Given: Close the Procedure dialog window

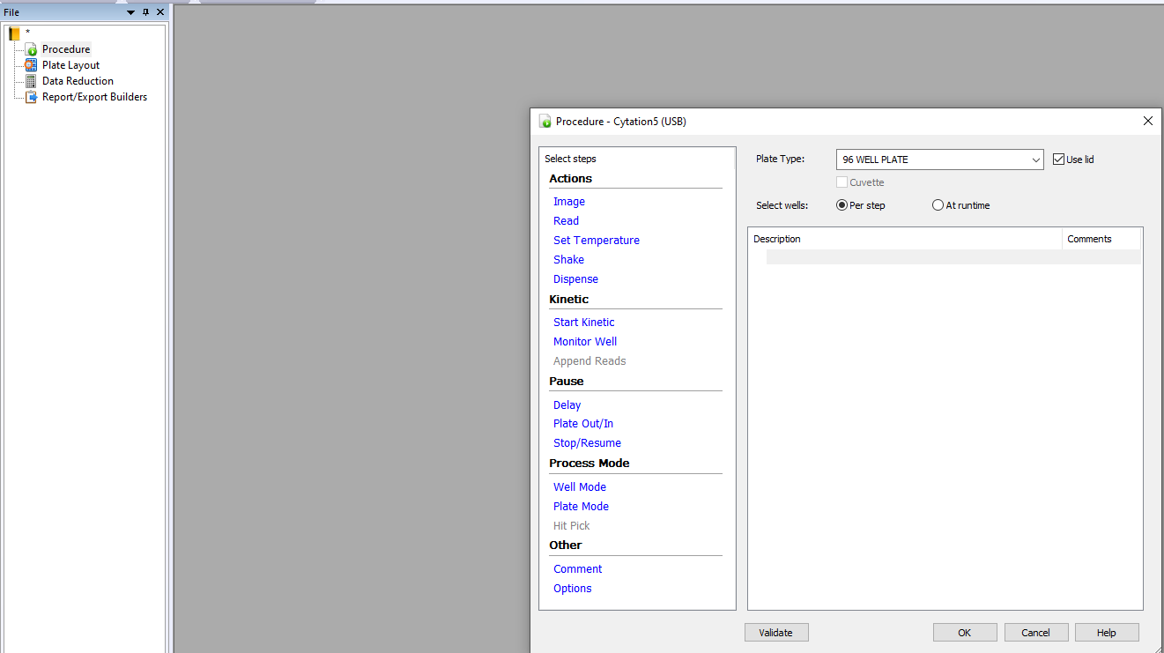Looking at the screenshot, I should pyautogui.click(x=1147, y=122).
